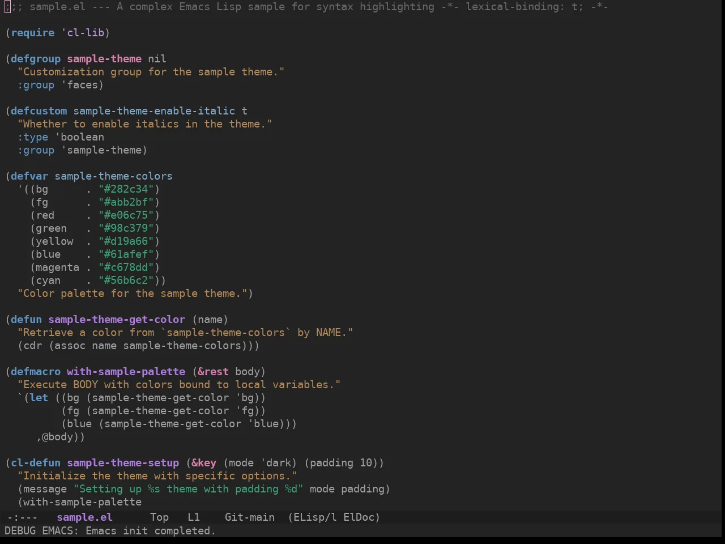Click the "#d19a66" yellow color string
This screenshot has width=725, height=544.
coord(126,241)
